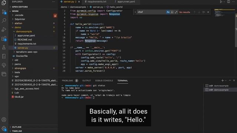Open the terminal launch profile dropdown
The image size is (237, 133).
click(x=226, y=81)
